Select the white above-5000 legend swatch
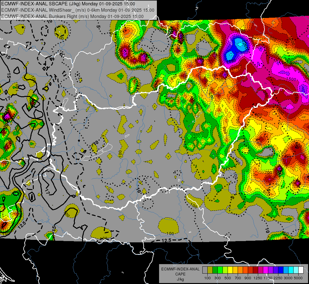The image size is (309, 284). [x=301, y=270]
